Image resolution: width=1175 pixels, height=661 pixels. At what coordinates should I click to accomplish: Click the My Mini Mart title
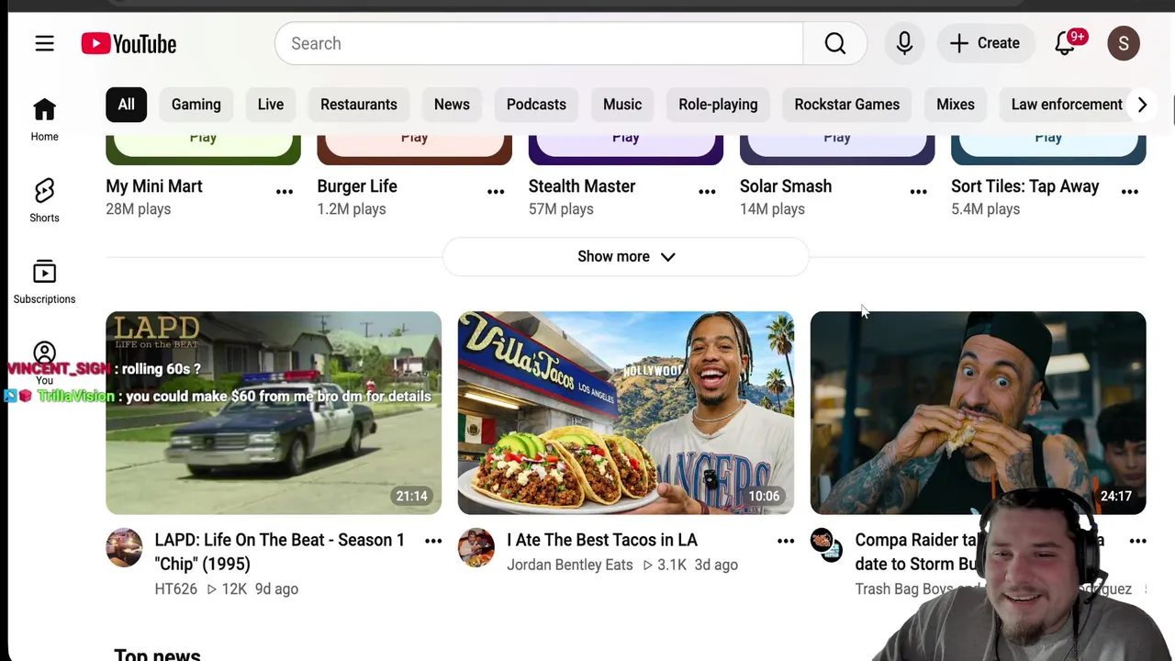tap(154, 186)
